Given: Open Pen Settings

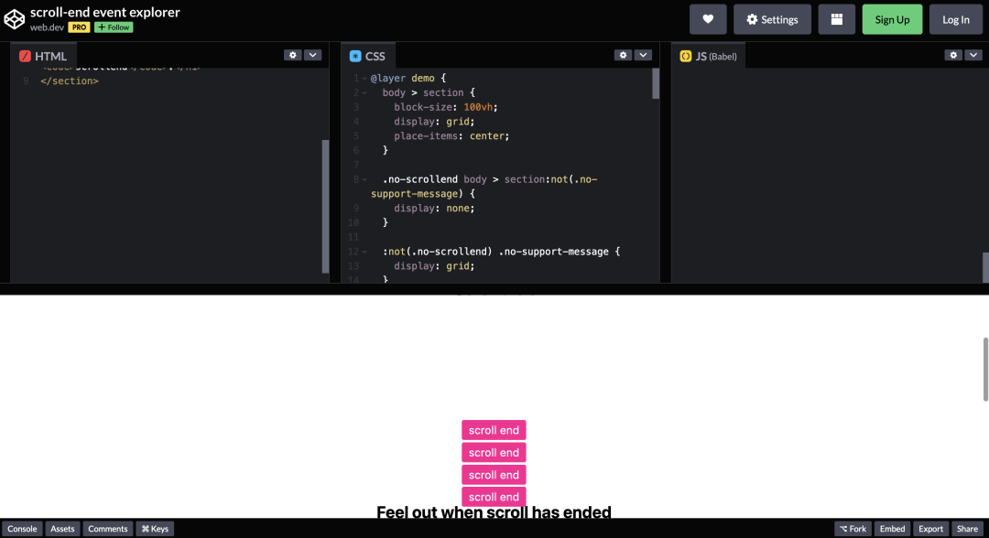Looking at the screenshot, I should 772,18.
